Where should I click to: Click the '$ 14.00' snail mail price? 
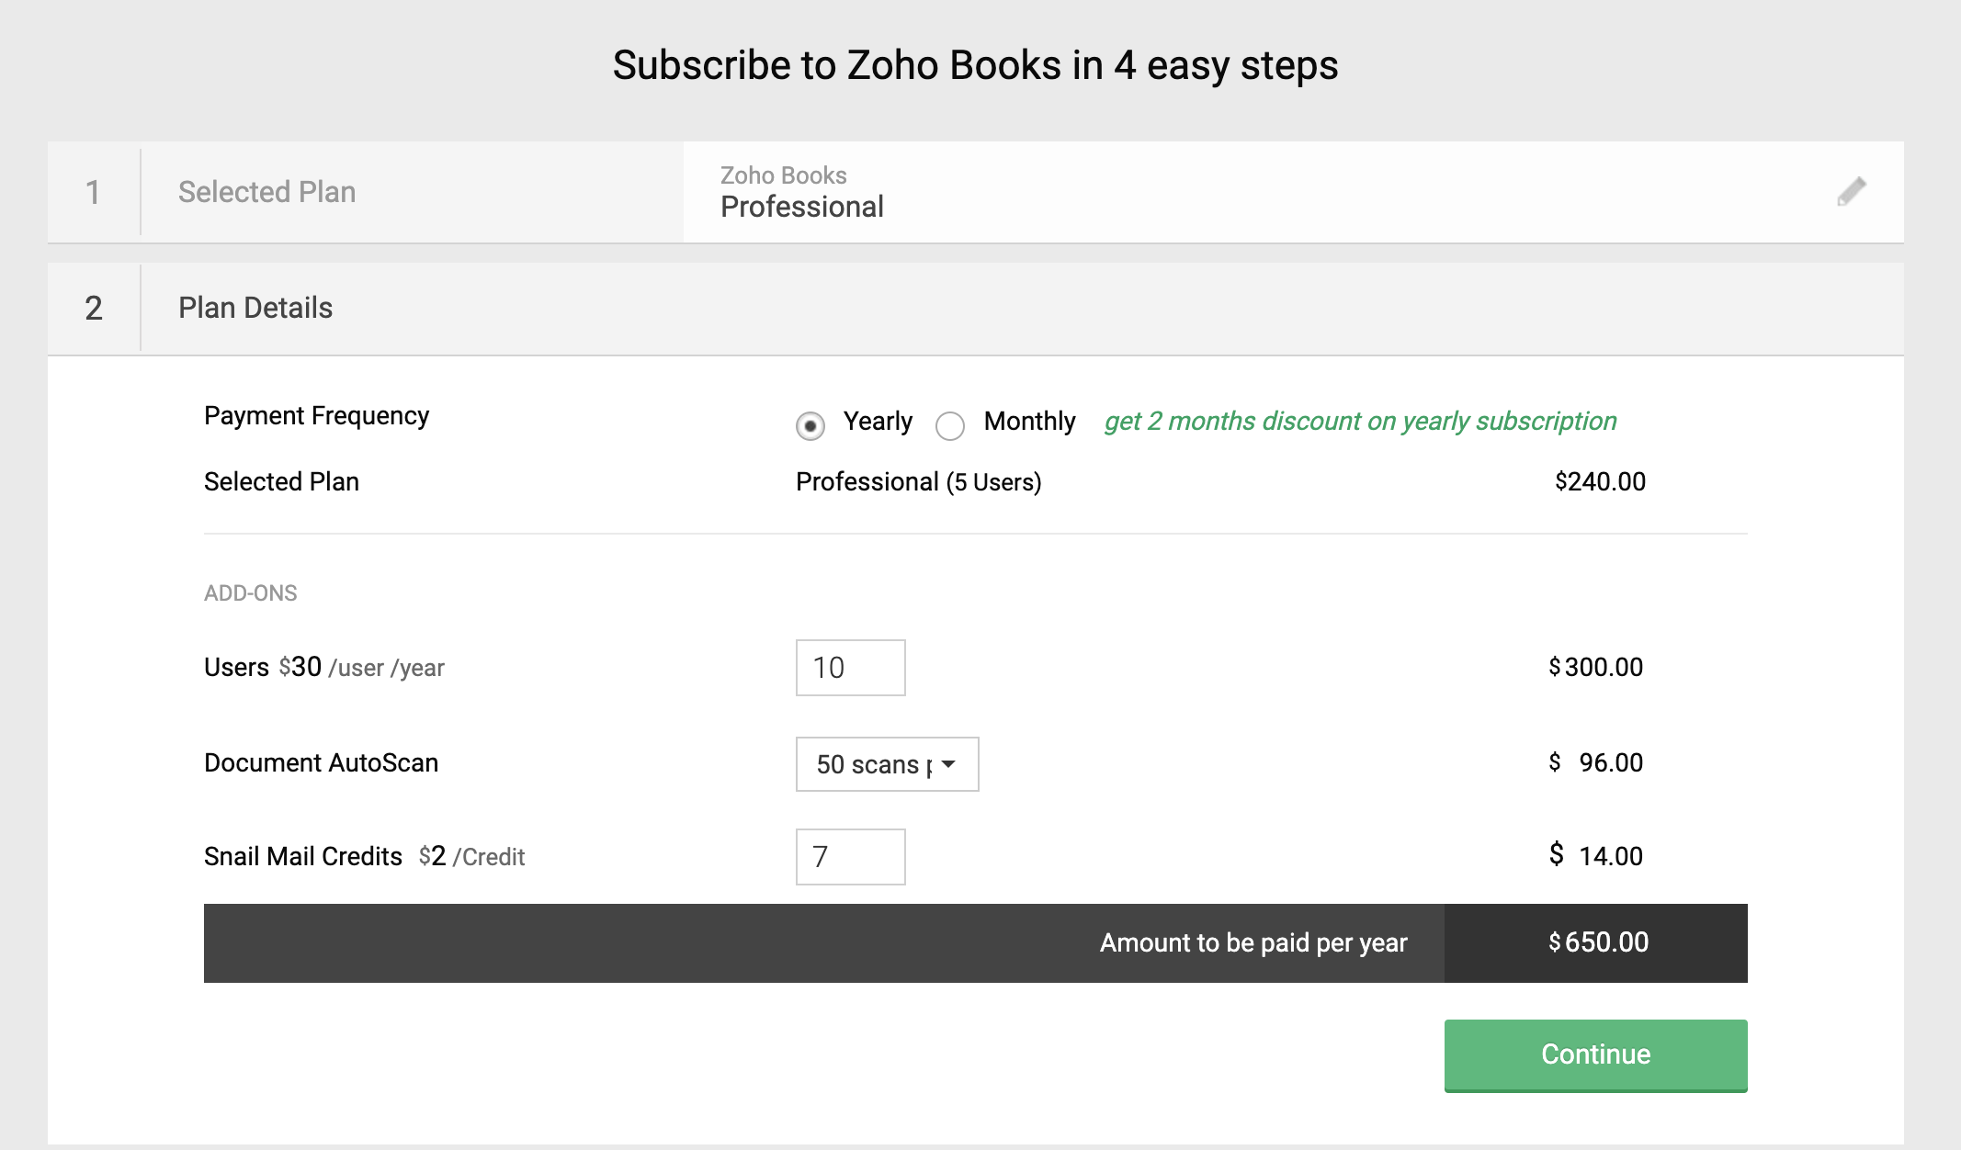click(1596, 855)
